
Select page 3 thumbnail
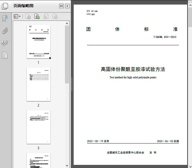point(38,127)
